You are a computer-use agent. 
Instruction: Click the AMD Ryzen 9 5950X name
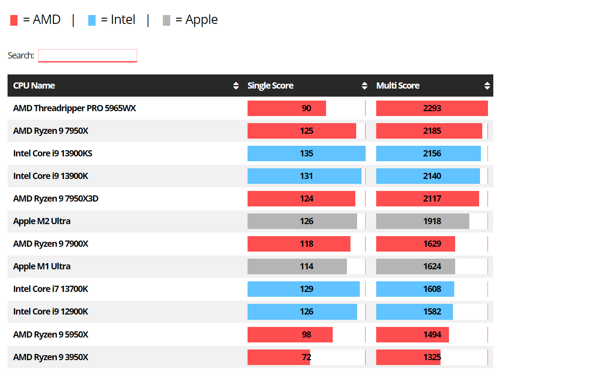[x=51, y=334]
